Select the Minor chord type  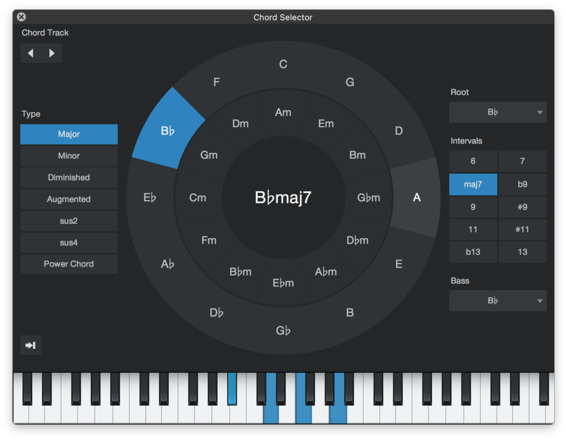69,155
